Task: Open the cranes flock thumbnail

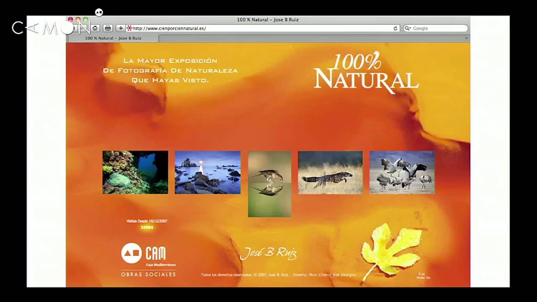Action: click(402, 172)
